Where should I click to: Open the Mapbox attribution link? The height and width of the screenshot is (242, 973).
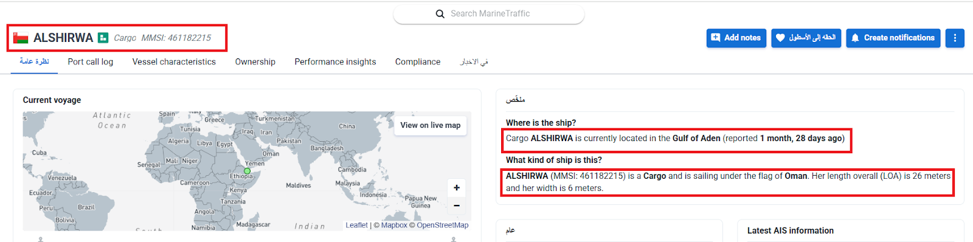394,225
